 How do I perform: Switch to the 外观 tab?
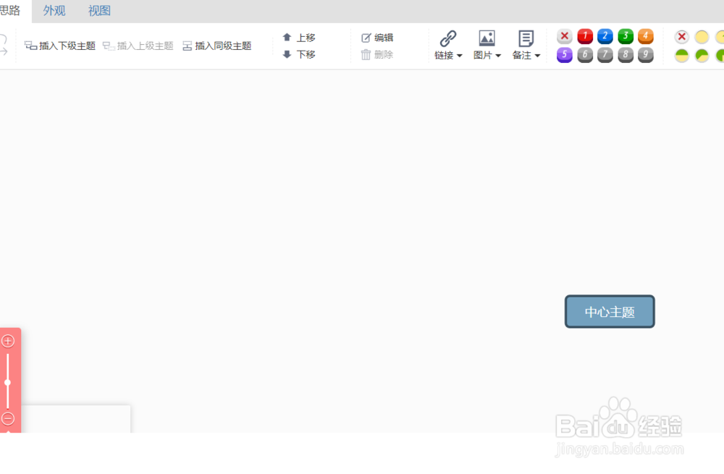pyautogui.click(x=54, y=11)
